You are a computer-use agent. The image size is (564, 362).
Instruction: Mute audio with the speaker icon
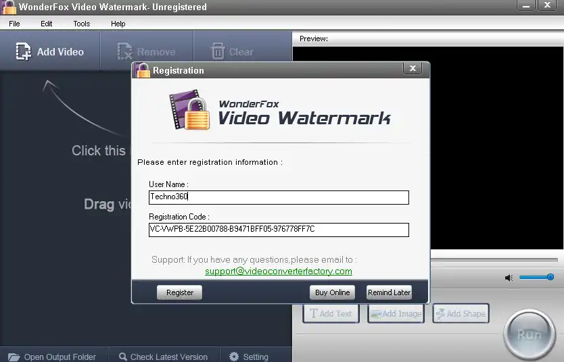tap(509, 278)
